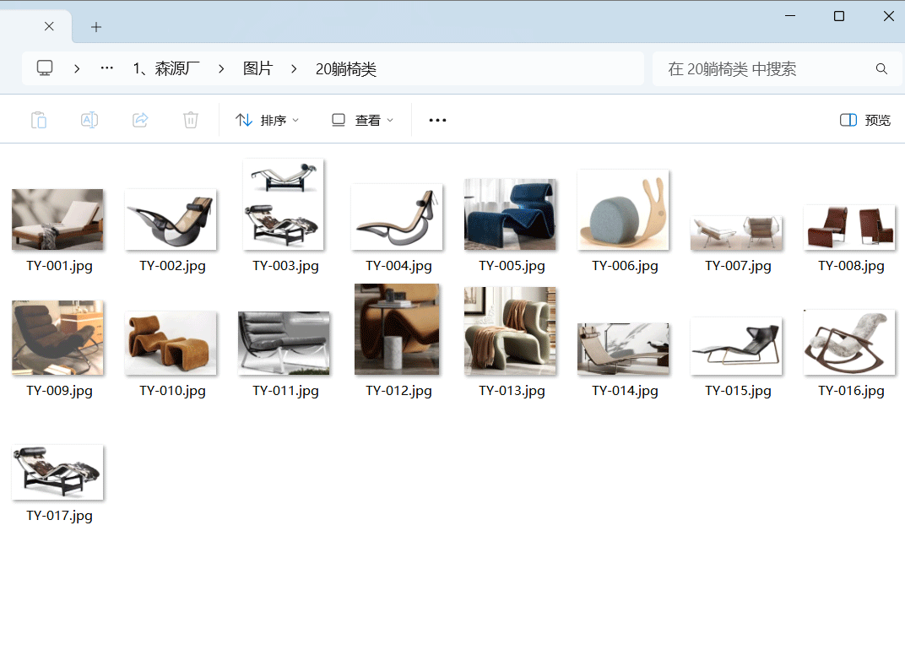
Task: Select the TY-002.jpg thumbnail
Action: [x=171, y=219]
